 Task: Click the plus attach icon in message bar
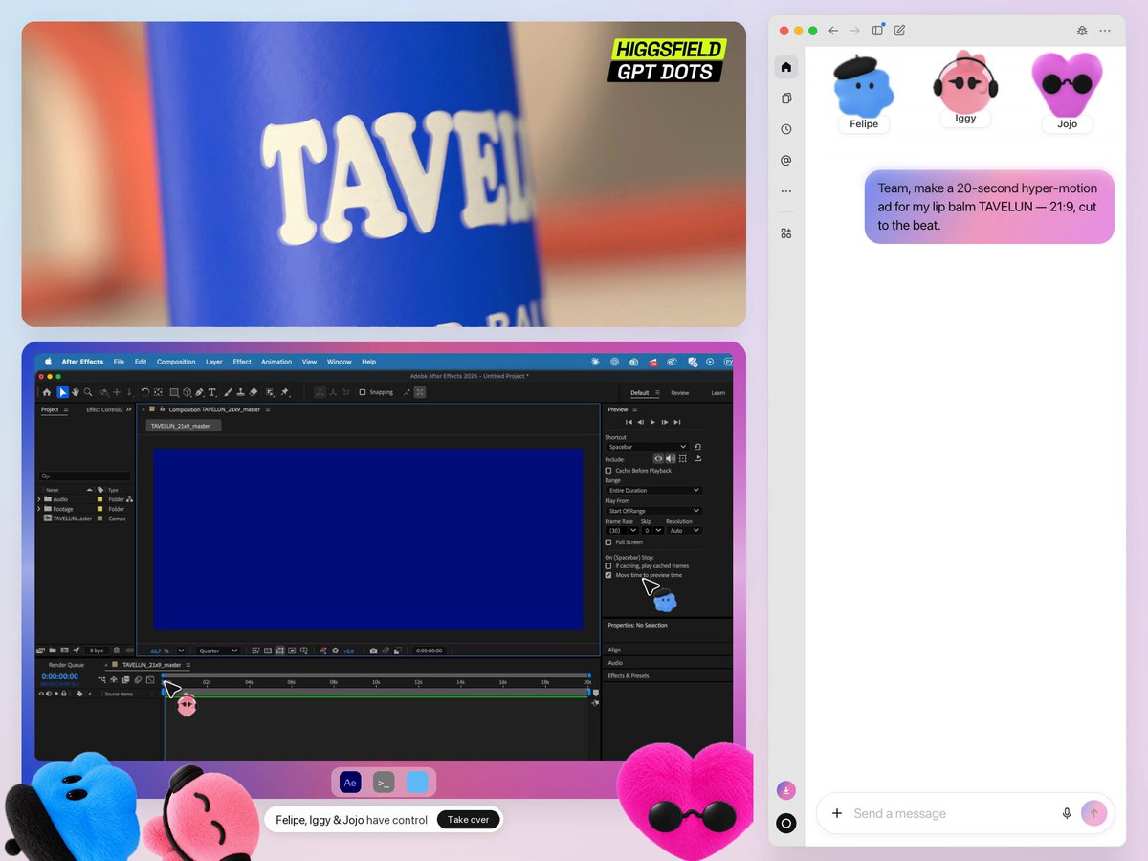tap(837, 813)
